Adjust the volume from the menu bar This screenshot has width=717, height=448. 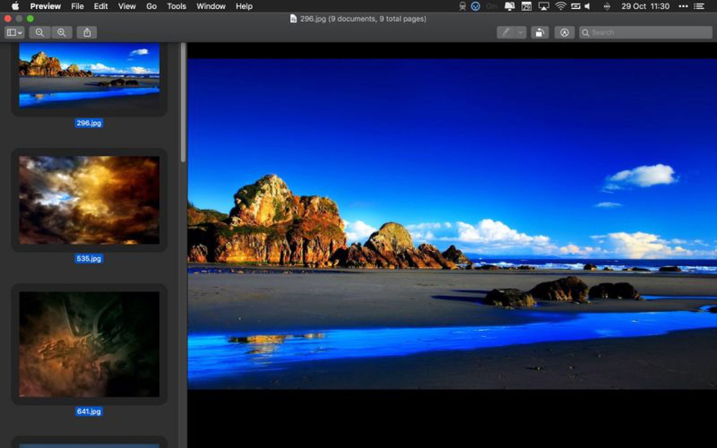(586, 6)
